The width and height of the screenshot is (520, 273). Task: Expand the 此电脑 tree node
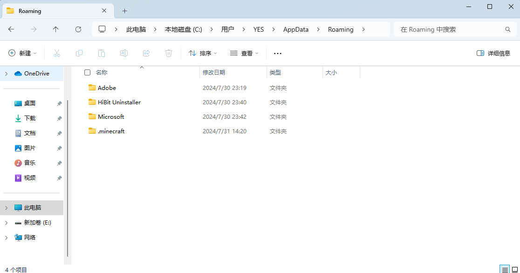[x=7, y=208]
